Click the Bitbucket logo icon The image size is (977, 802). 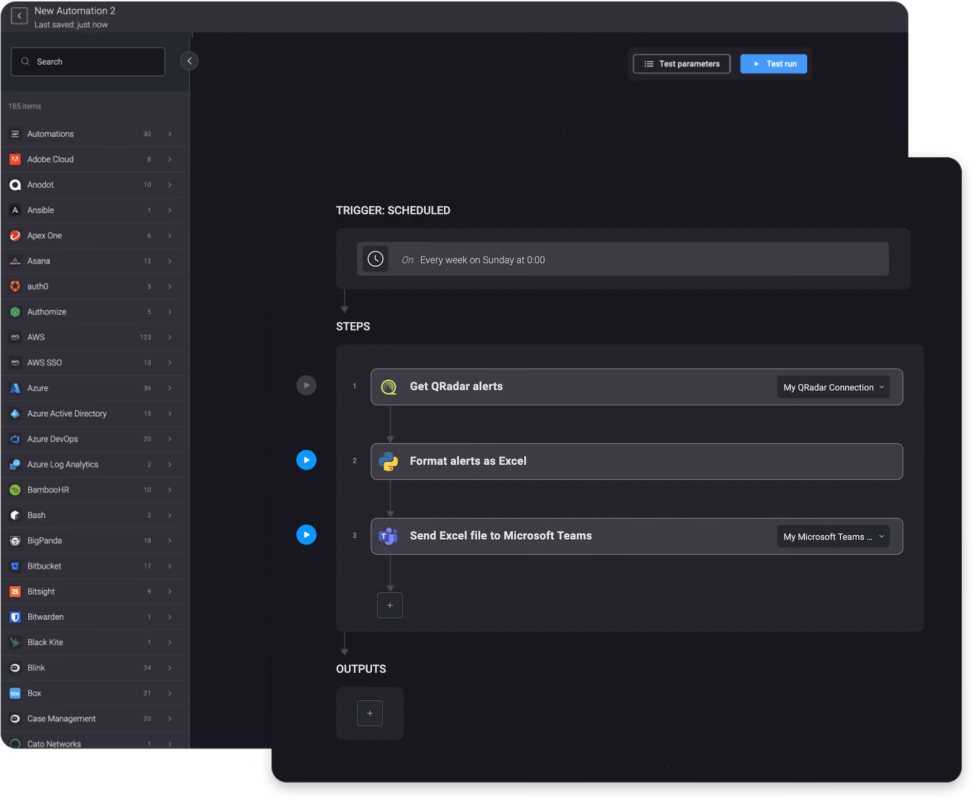click(15, 566)
